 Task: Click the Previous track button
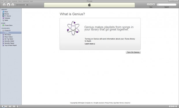pos(4,5)
